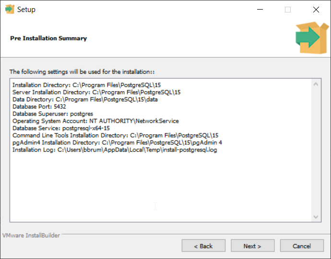The width and height of the screenshot is (331, 259).
Task: Go back with the Back button
Action: (203, 246)
